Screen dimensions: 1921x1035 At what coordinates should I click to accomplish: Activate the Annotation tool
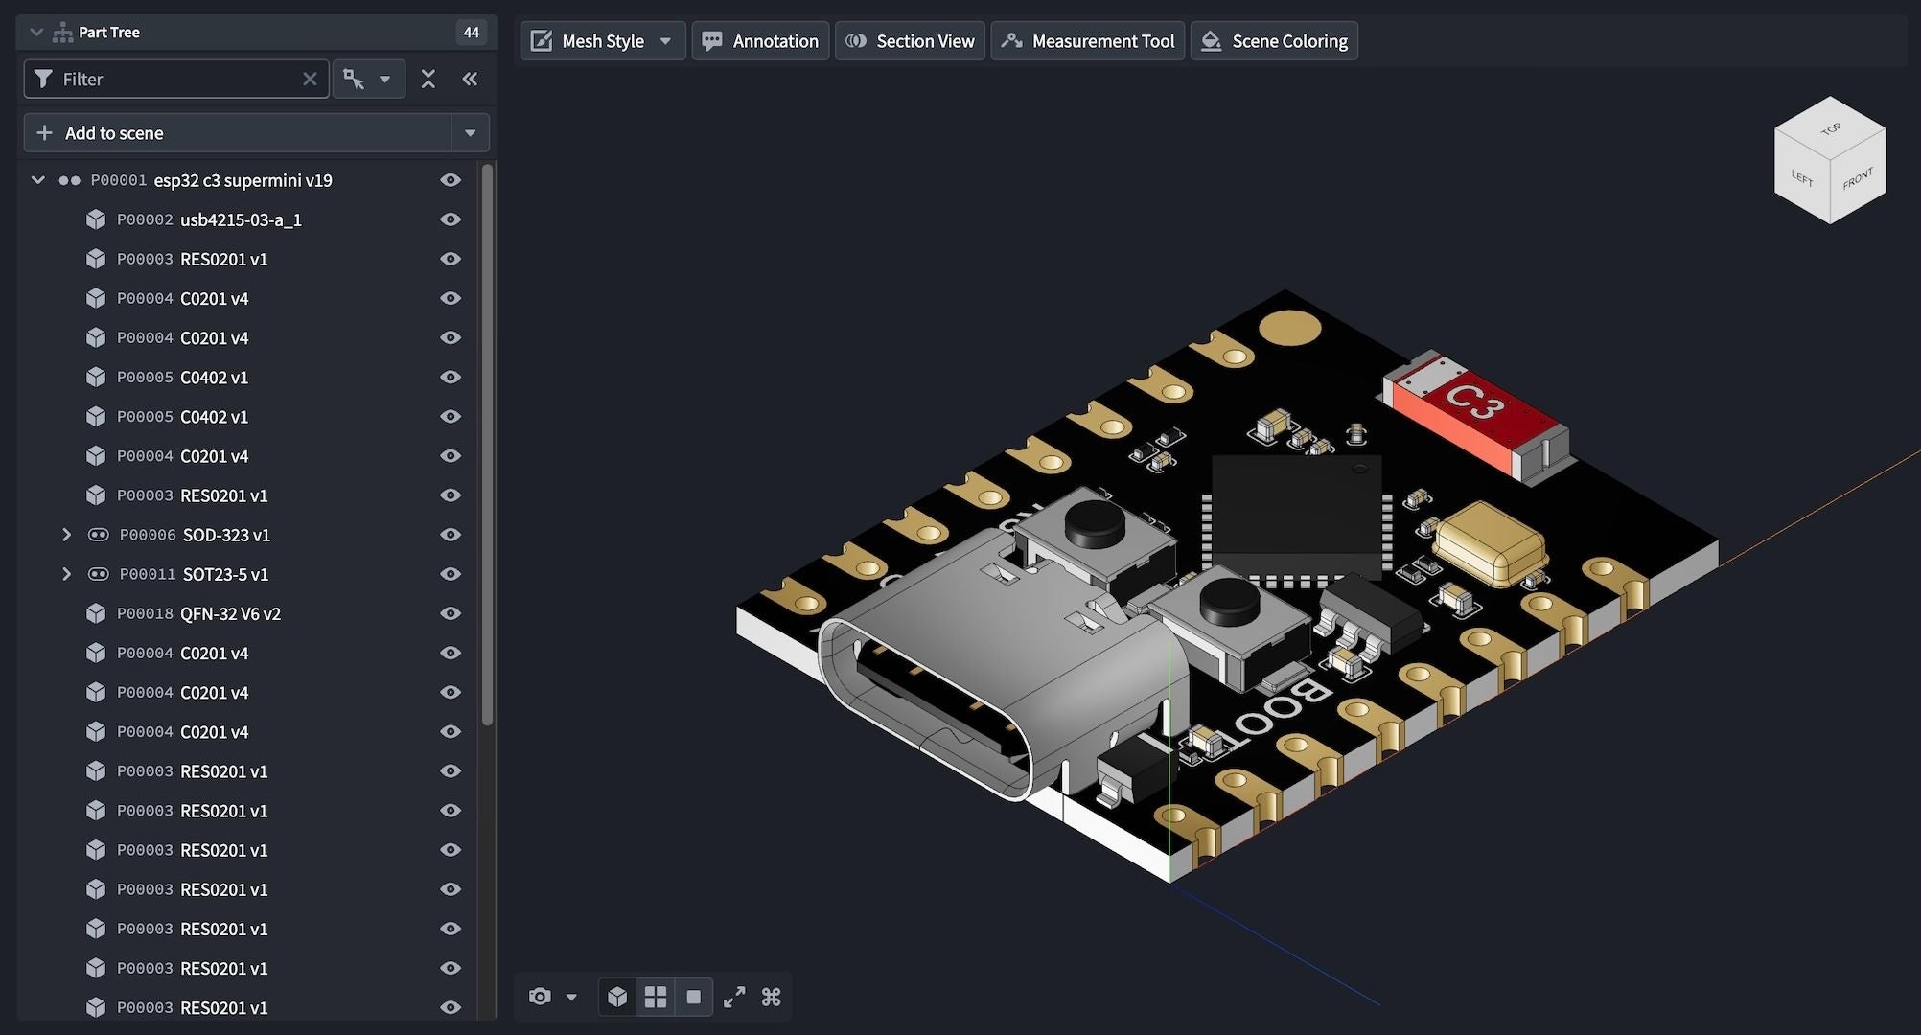pos(760,41)
